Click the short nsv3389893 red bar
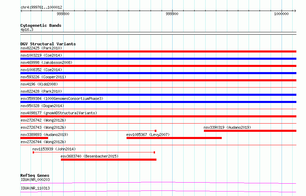 point(34,138)
